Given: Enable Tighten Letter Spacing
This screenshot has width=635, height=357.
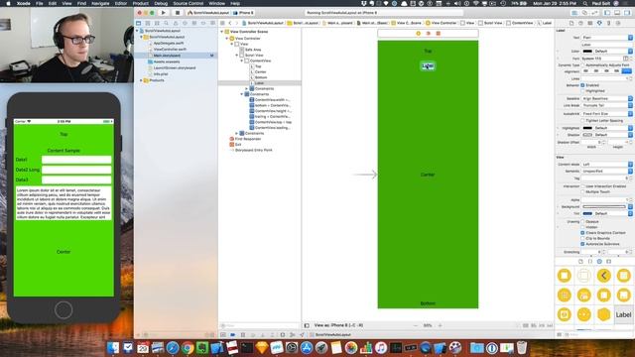Looking at the screenshot, I should coord(583,121).
